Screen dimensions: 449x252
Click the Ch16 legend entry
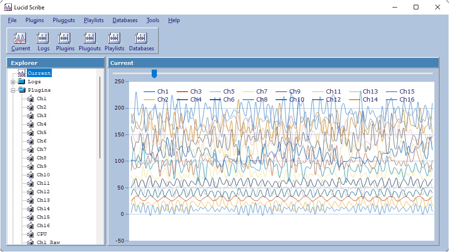[x=400, y=99]
